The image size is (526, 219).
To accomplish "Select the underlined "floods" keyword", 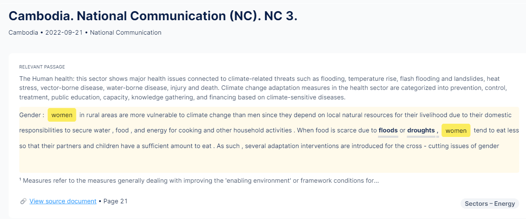I will click(388, 130).
